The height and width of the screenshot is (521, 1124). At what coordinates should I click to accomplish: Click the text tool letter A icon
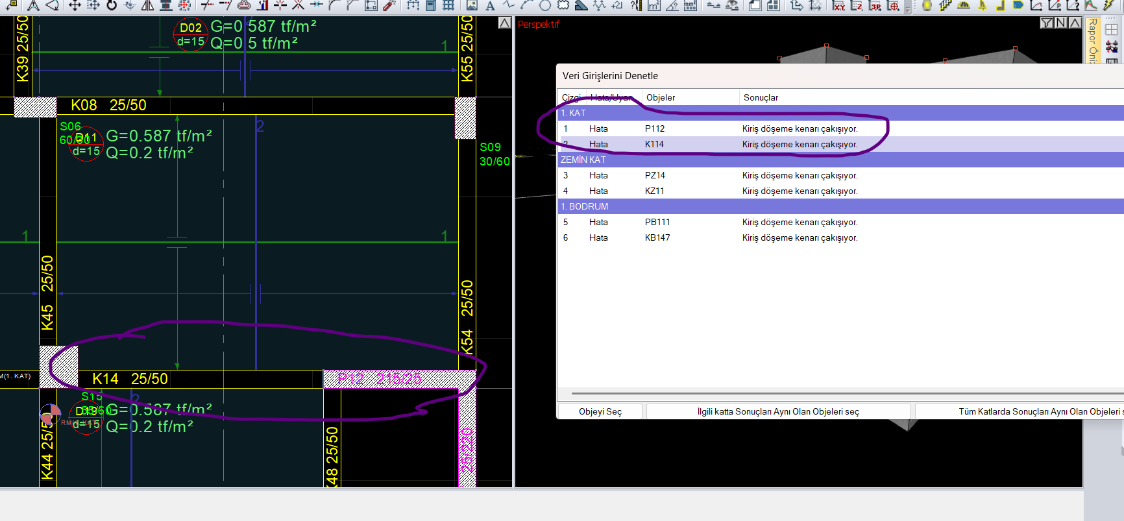(x=490, y=5)
